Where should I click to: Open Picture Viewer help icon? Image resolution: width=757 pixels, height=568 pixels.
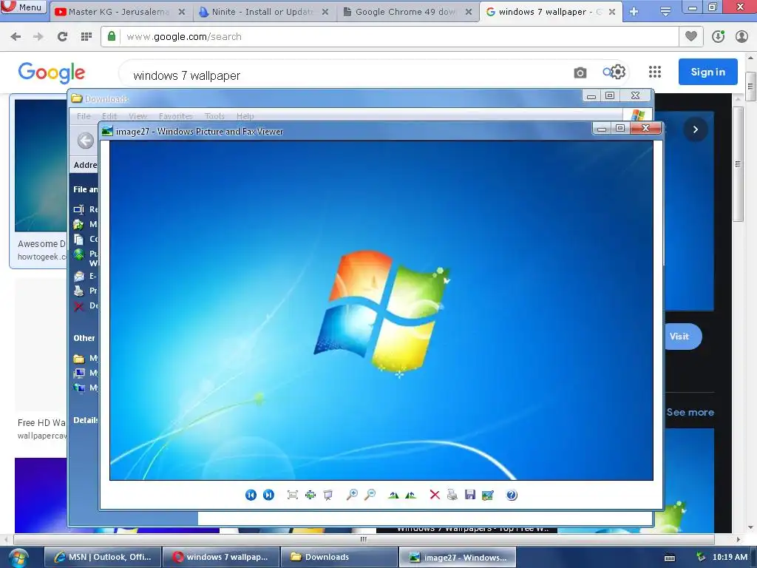pyautogui.click(x=512, y=495)
